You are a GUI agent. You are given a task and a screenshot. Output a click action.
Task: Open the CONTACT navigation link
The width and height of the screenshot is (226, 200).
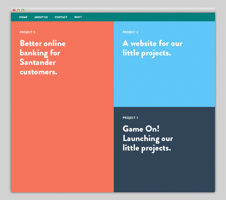pos(61,17)
